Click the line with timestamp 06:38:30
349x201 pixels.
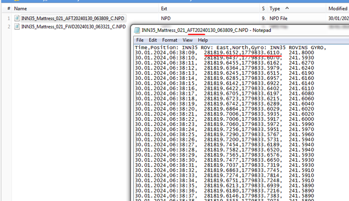coord(224,160)
